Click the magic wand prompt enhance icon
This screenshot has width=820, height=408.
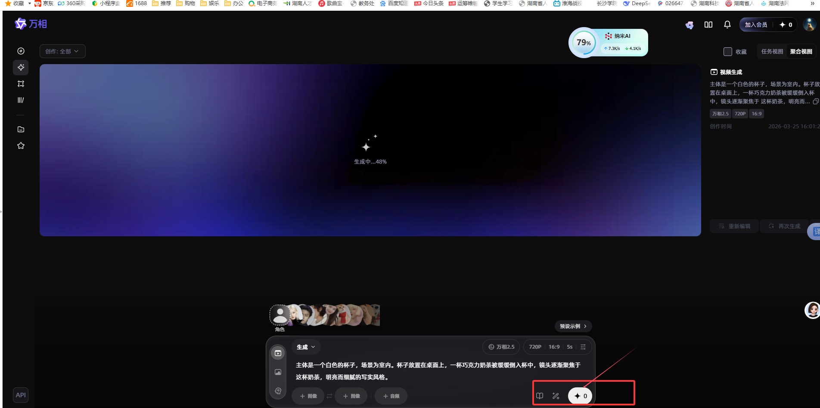556,396
